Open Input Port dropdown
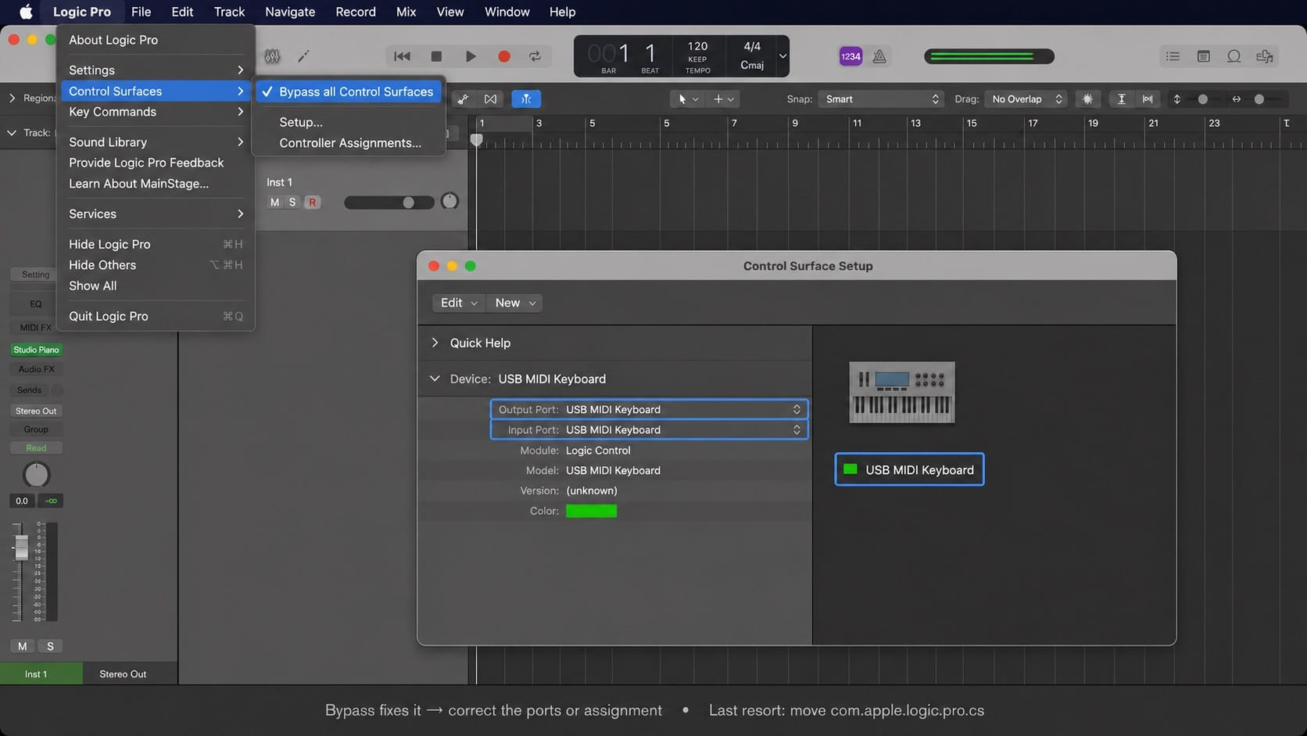 649,429
